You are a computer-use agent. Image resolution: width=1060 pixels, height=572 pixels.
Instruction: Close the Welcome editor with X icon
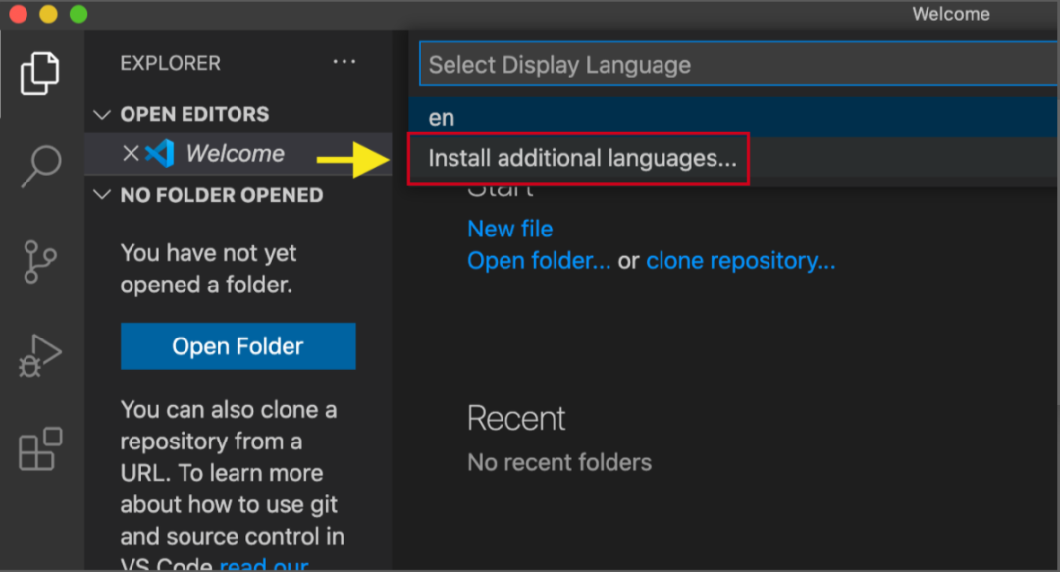(131, 153)
